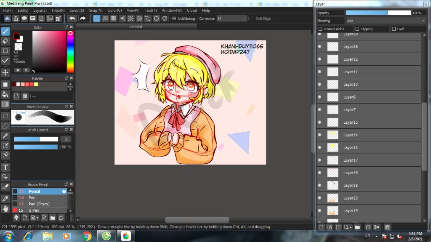Screen dimensions: 431x242
Task: Duplicate layer icon in Layer panel
Action: (368, 227)
